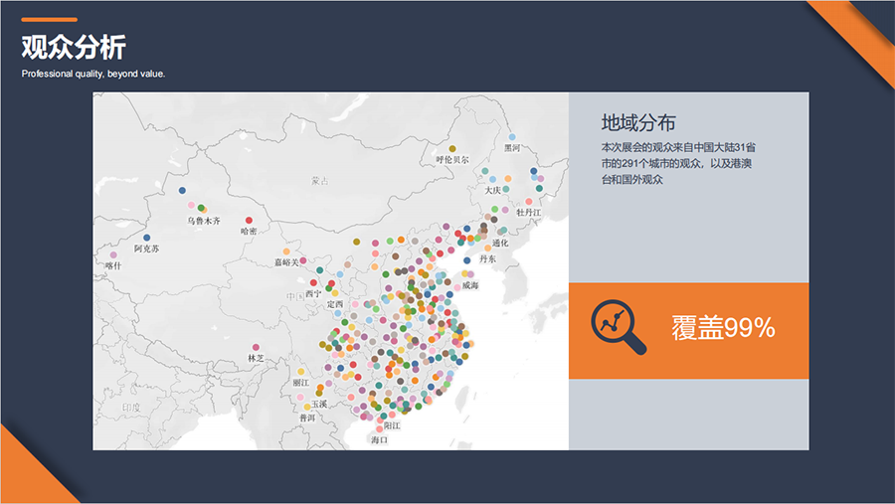Click the 黑河 label on the map
The height and width of the screenshot is (504, 895).
[x=511, y=148]
